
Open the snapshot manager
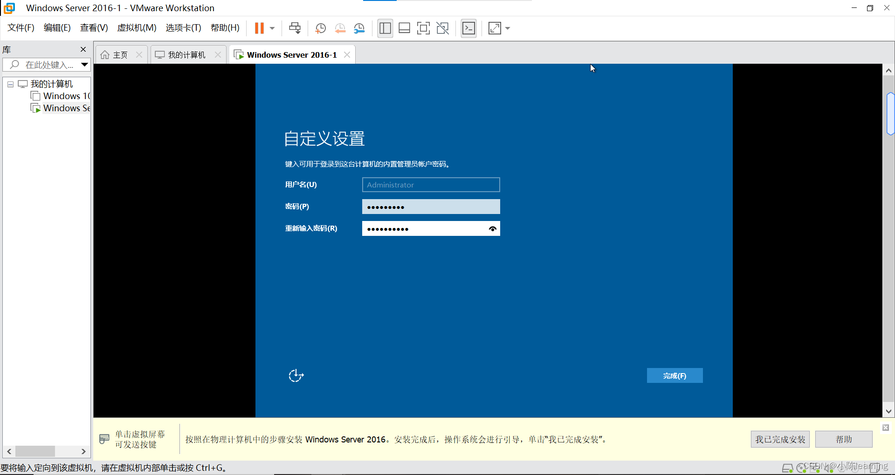(359, 28)
